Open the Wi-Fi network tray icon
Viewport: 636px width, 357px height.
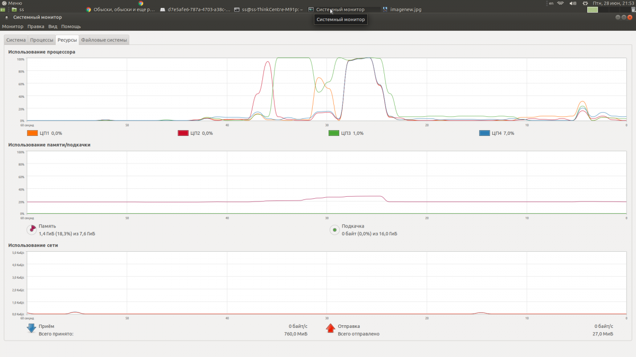pyautogui.click(x=560, y=3)
